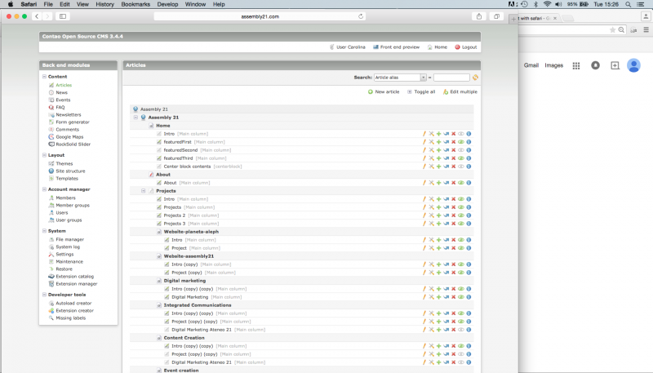Open Site structure under Layout
653x373 pixels.
[67, 171]
